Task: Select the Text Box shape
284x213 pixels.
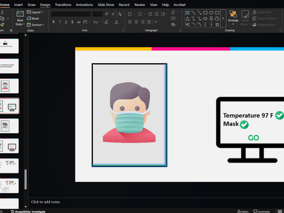Action: [x=187, y=12]
